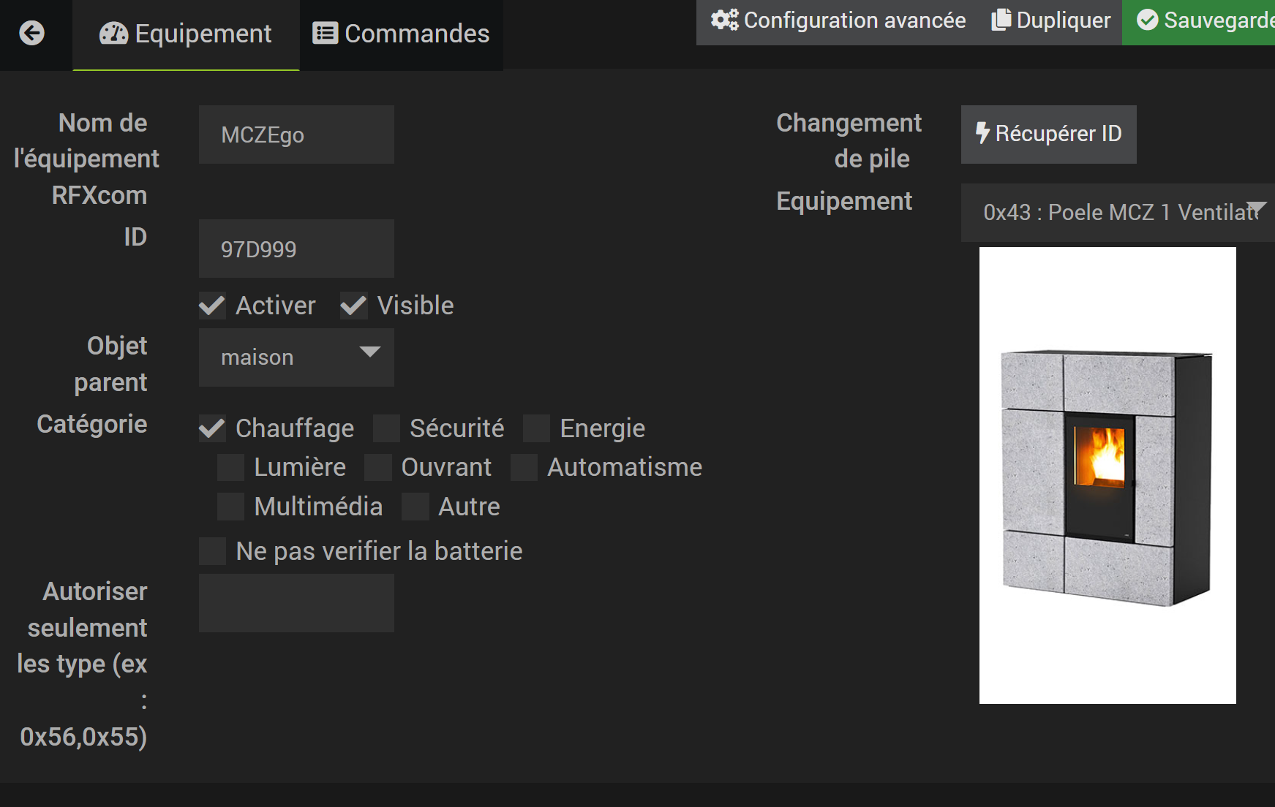
Task: Open Configuration avancée
Action: [838, 20]
